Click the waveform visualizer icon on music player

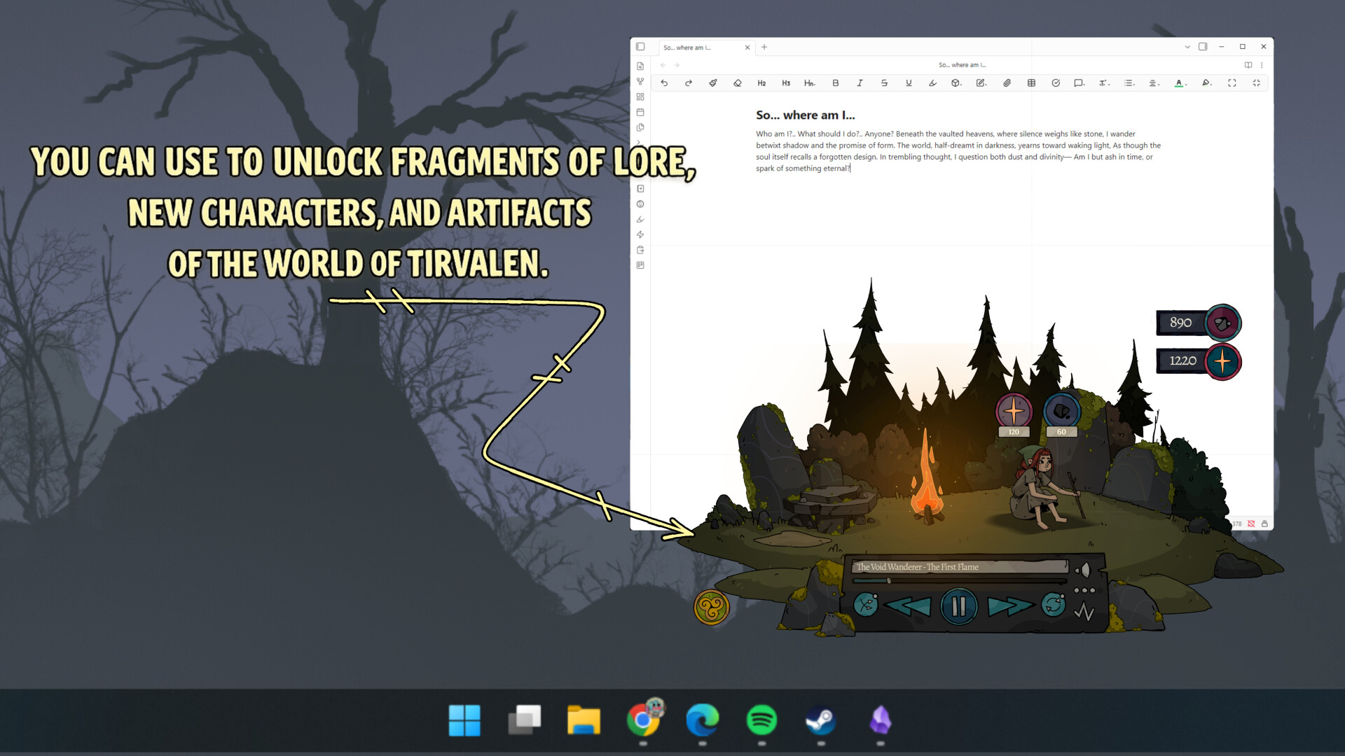(x=1084, y=612)
